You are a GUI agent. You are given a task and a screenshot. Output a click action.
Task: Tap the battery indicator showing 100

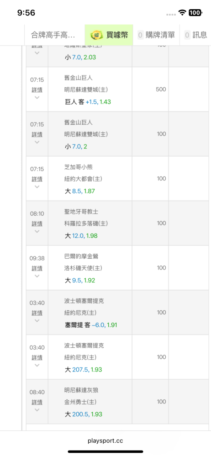click(195, 12)
